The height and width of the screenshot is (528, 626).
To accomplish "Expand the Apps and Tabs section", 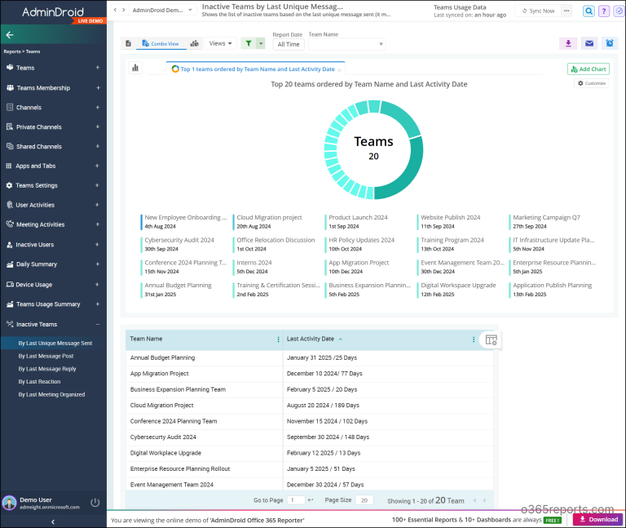I will click(x=97, y=166).
